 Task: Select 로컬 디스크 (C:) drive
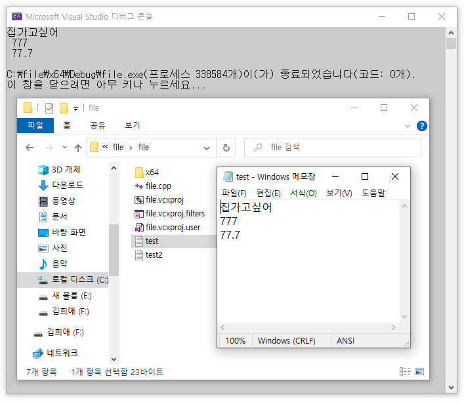pos(63,279)
